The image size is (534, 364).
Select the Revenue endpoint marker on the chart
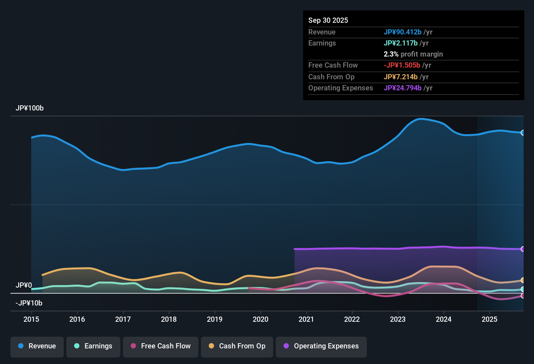tap(523, 133)
